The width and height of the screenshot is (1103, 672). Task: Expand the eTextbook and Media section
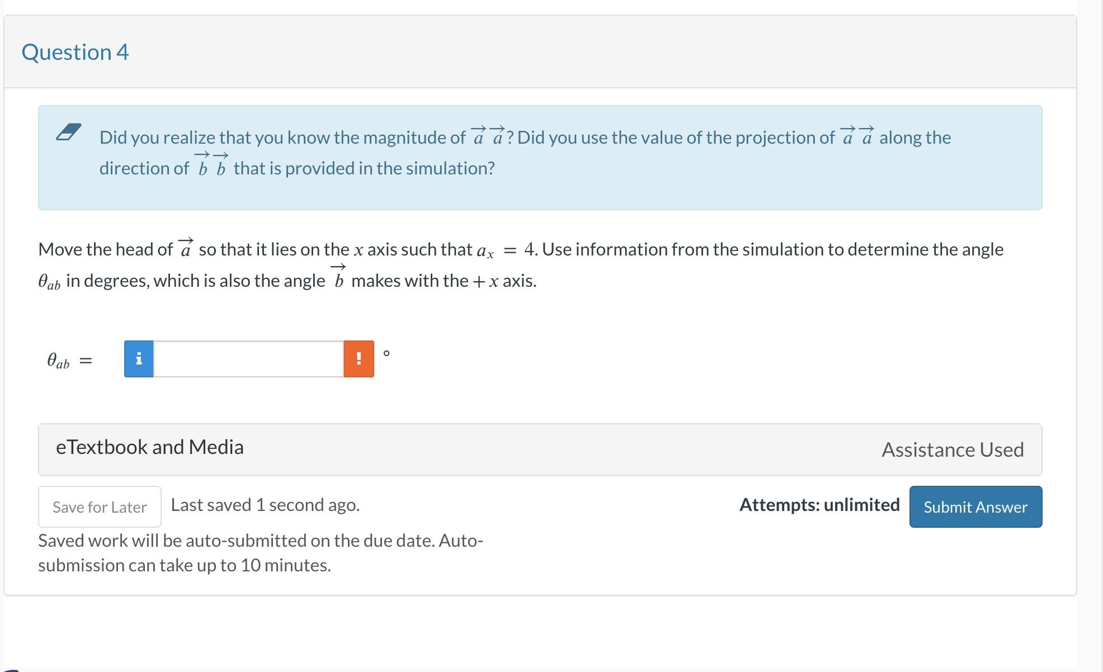(x=150, y=447)
